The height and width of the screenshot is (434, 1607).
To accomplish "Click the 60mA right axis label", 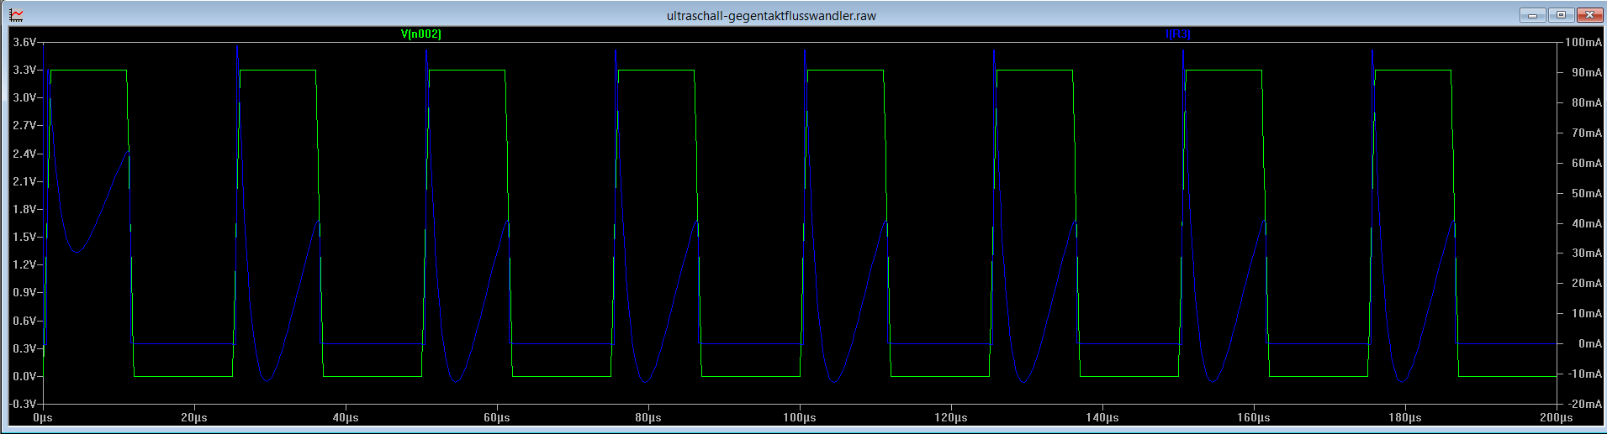I will click(1587, 163).
